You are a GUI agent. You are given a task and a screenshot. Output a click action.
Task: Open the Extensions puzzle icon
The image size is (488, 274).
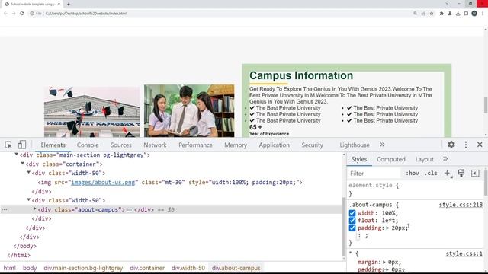click(x=441, y=14)
